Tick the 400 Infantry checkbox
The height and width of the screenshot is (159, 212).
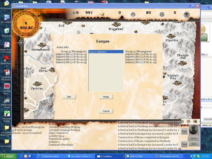(x=90, y=52)
